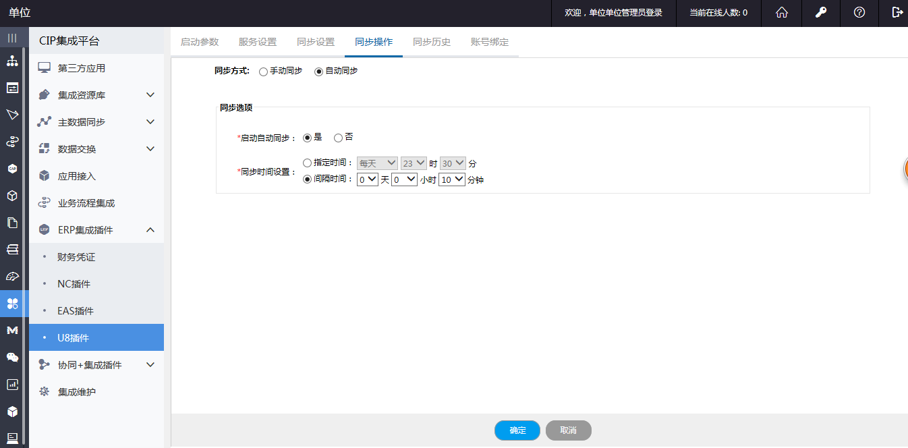Open the 分钟 interval dropdown

click(451, 179)
